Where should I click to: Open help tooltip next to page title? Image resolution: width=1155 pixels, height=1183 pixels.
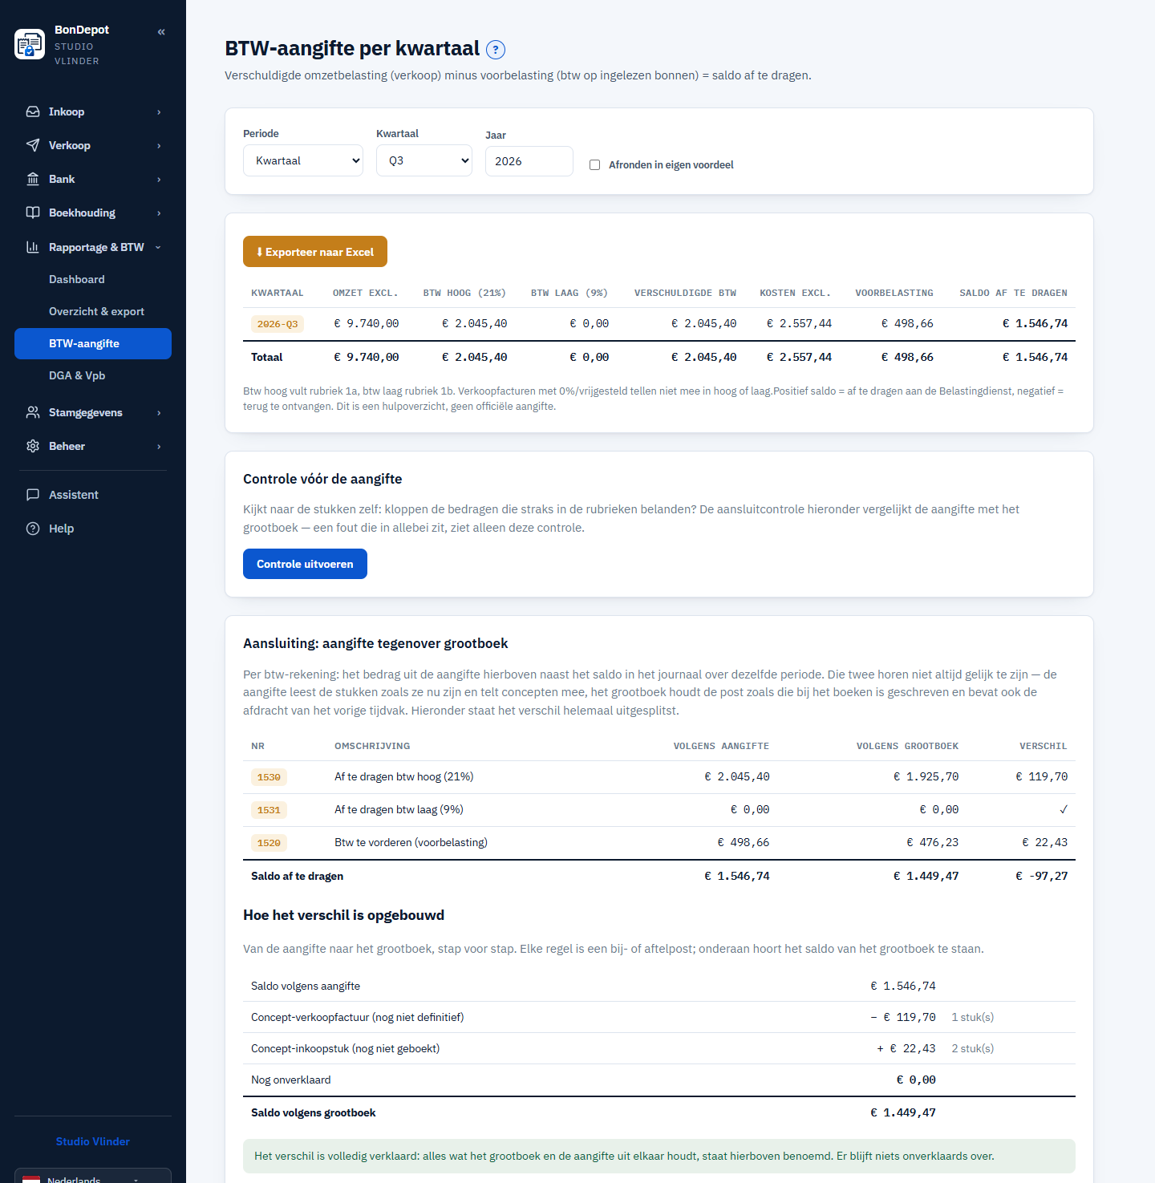click(496, 50)
